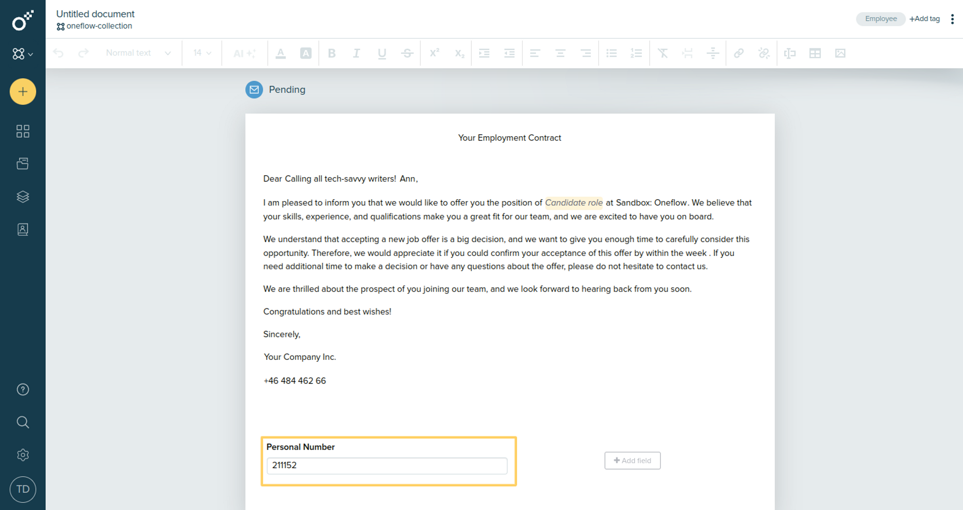Click the +Add tag button
This screenshot has height=510, width=963.
coord(924,19)
